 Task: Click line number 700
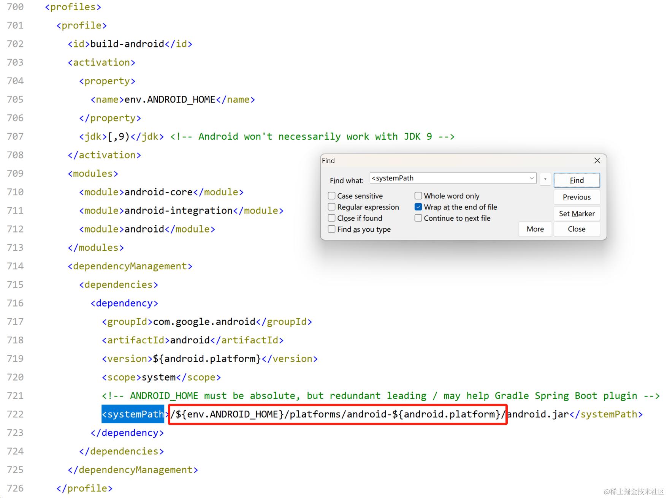(x=15, y=7)
